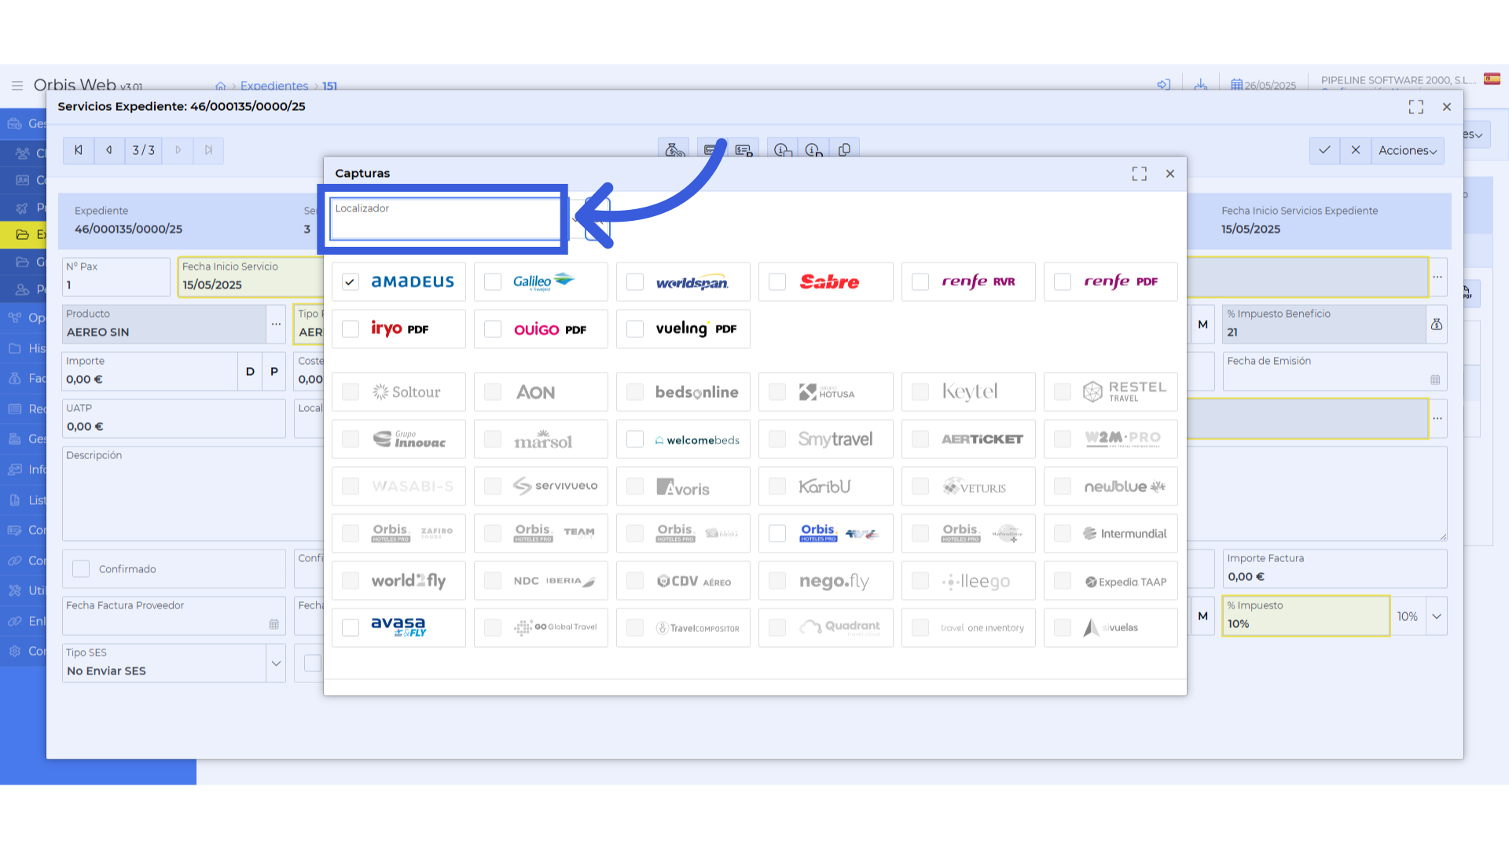The width and height of the screenshot is (1509, 849).
Task: Check the Ouigo PDF checkbox
Action: [x=493, y=329]
